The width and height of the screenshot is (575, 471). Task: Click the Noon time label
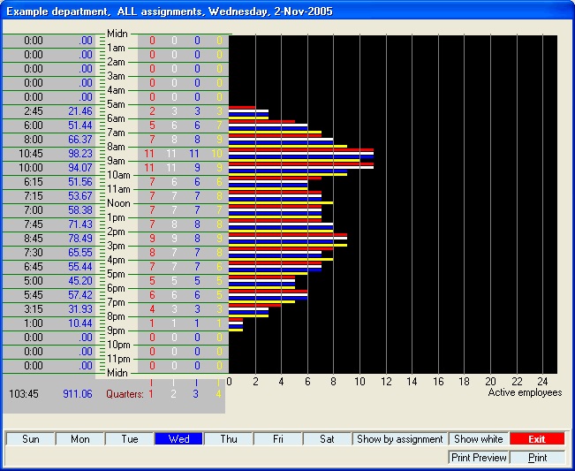(x=118, y=203)
